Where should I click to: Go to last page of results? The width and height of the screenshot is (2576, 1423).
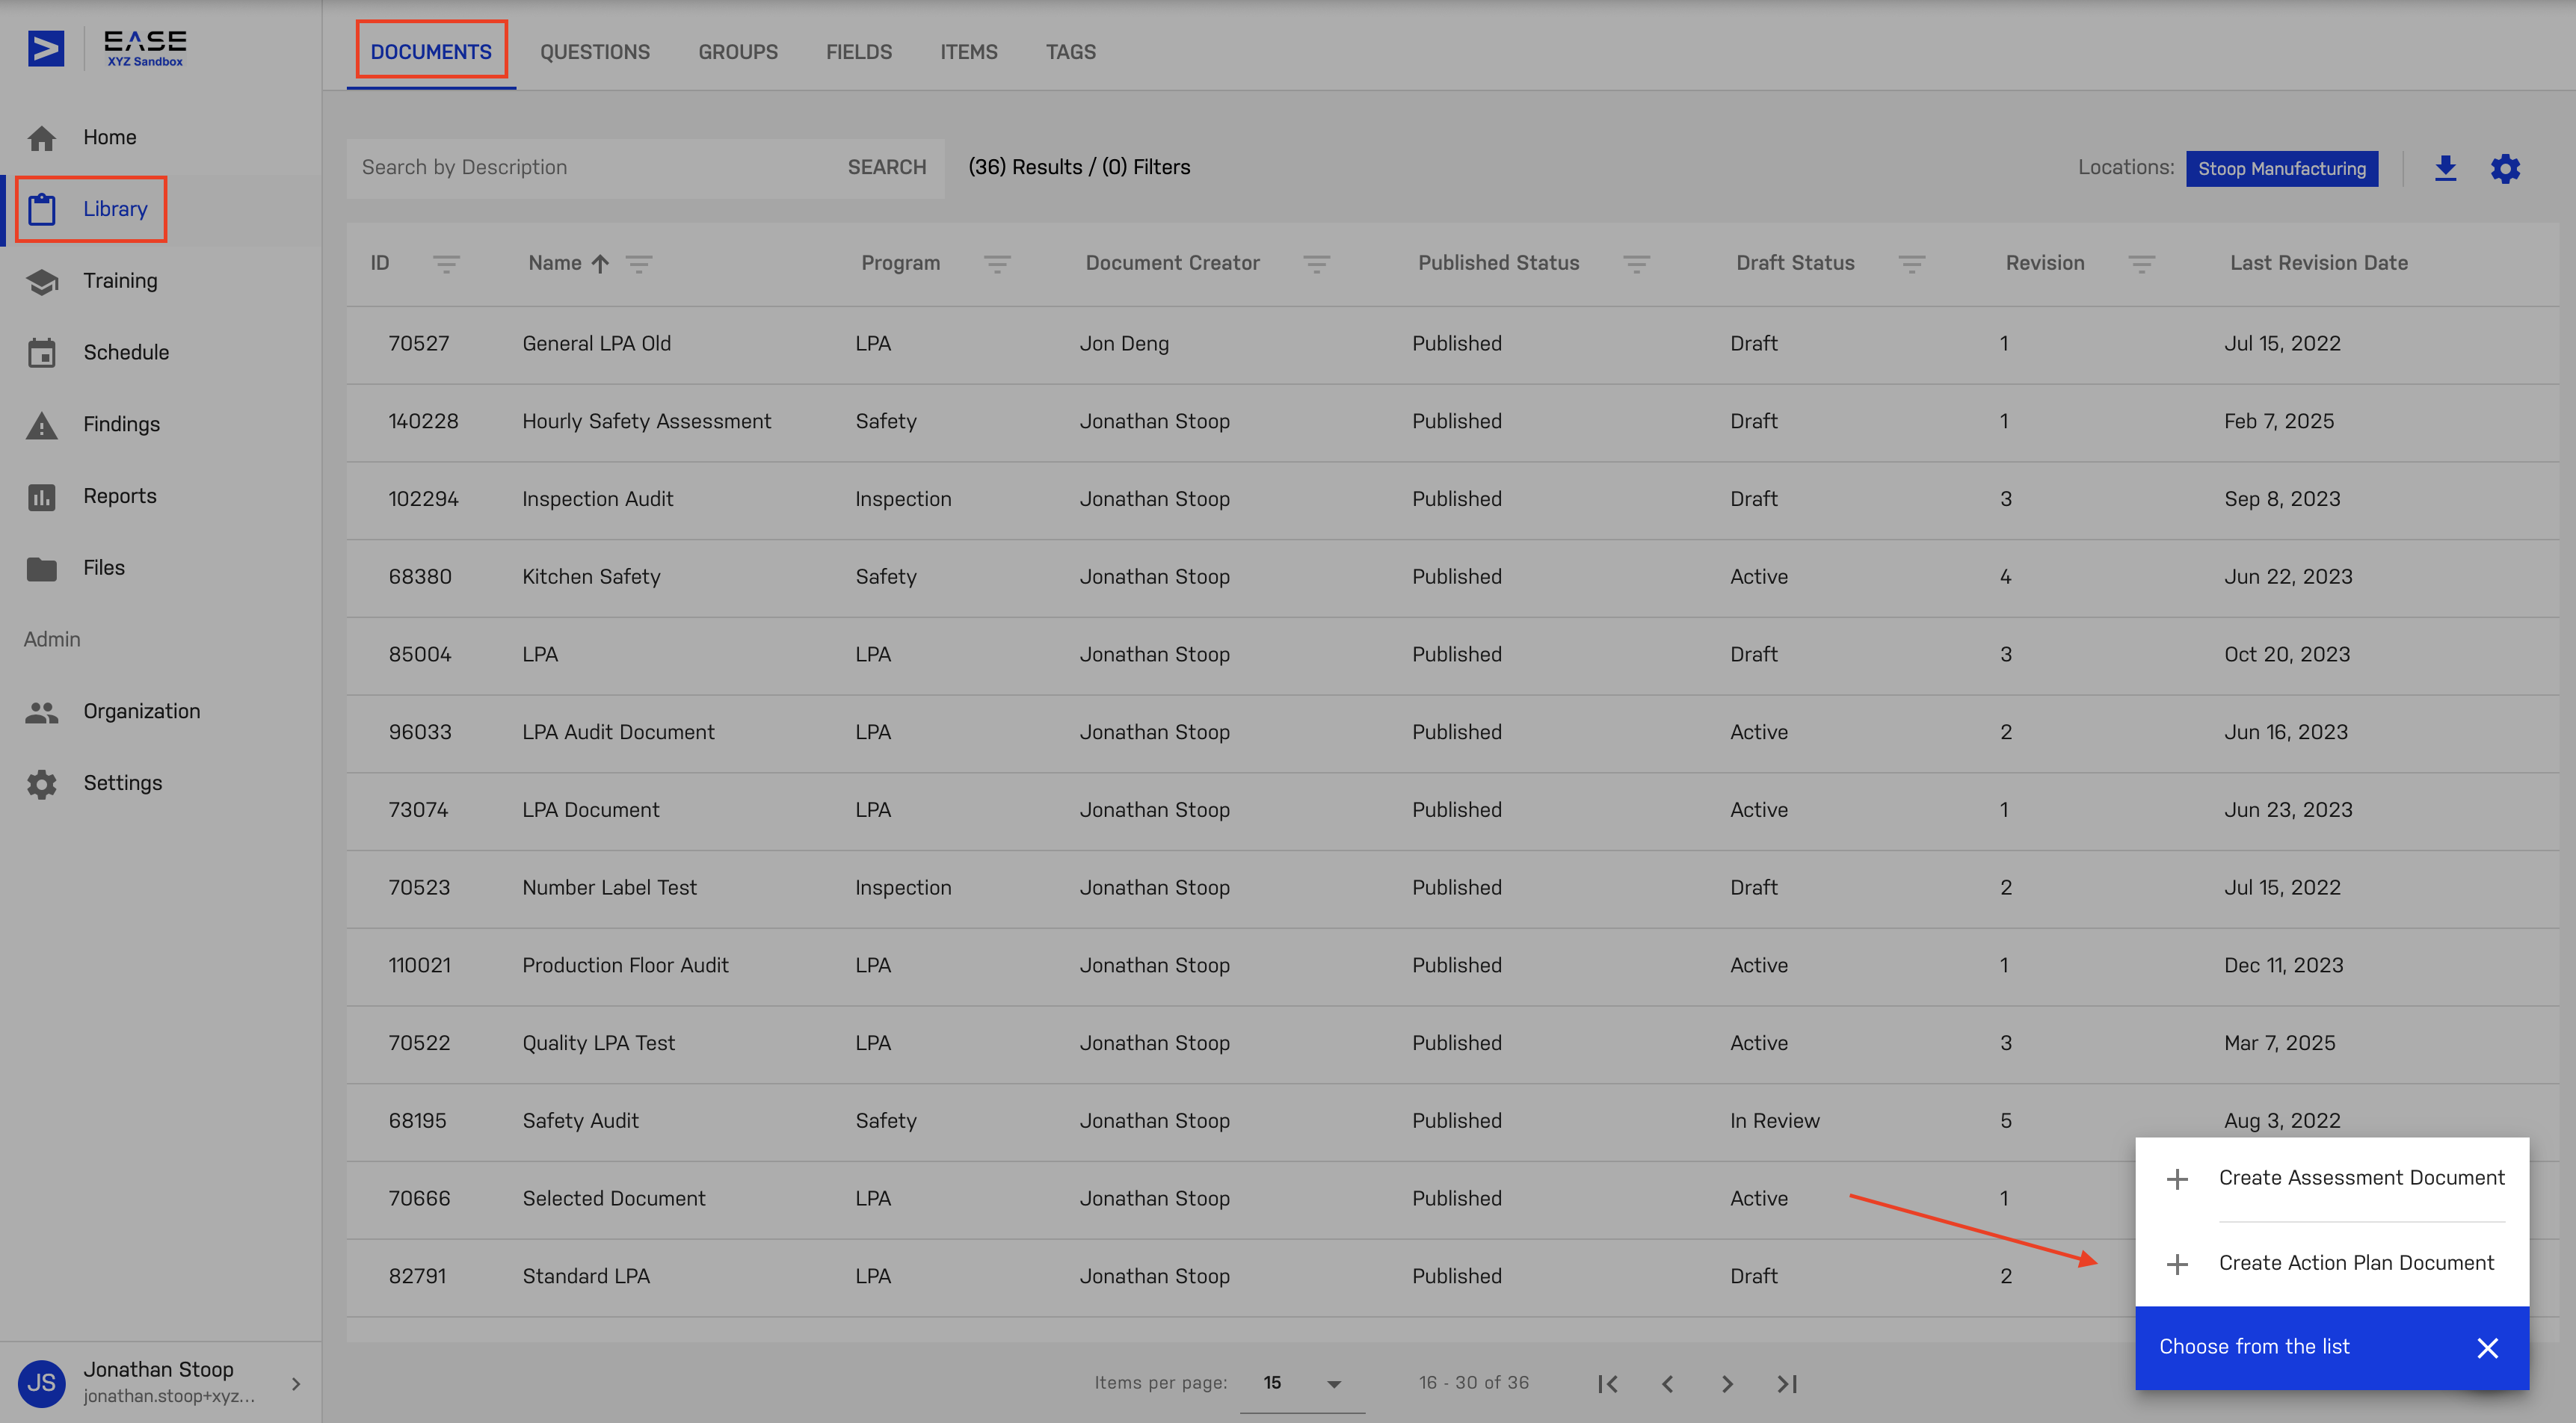1787,1384
